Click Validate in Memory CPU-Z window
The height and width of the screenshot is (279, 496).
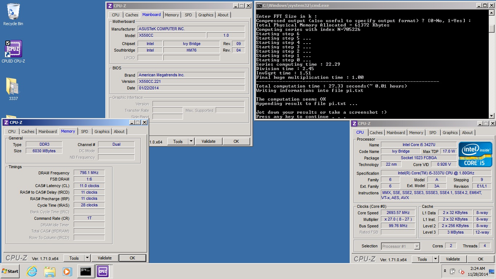(x=105, y=258)
